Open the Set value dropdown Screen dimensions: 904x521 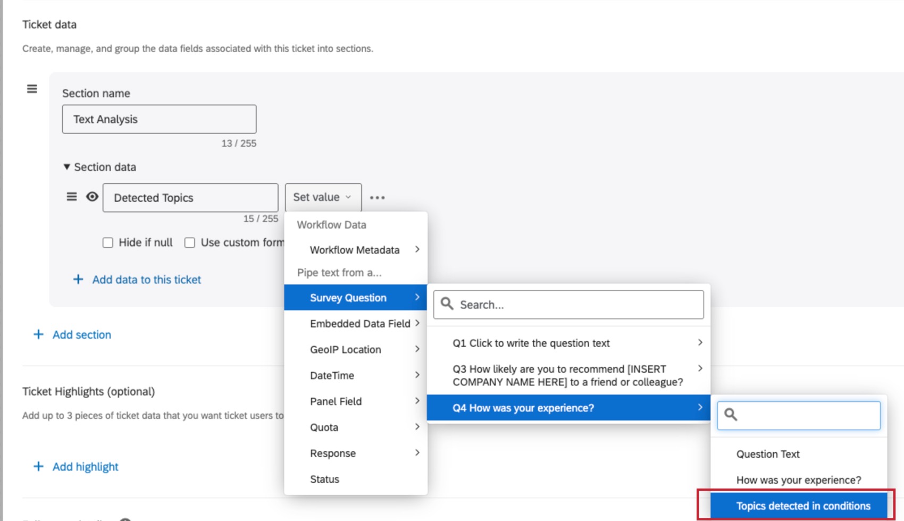tap(323, 197)
